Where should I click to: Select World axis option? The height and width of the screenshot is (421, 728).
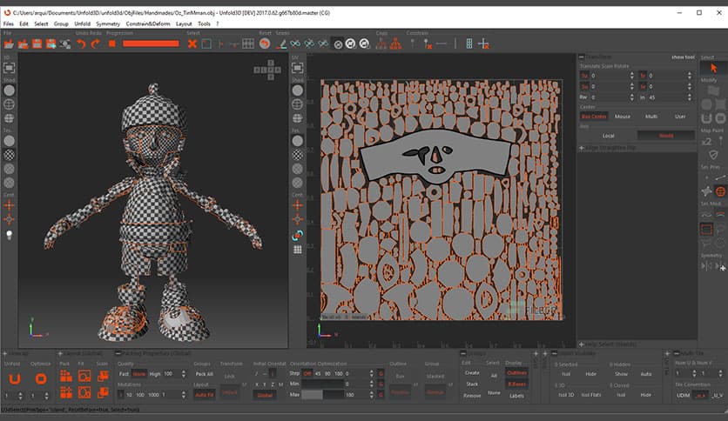[666, 136]
